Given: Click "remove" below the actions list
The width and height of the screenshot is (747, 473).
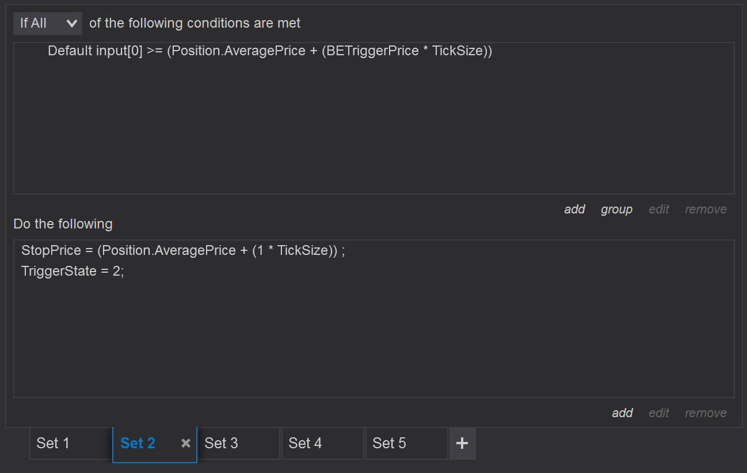Looking at the screenshot, I should tap(706, 413).
